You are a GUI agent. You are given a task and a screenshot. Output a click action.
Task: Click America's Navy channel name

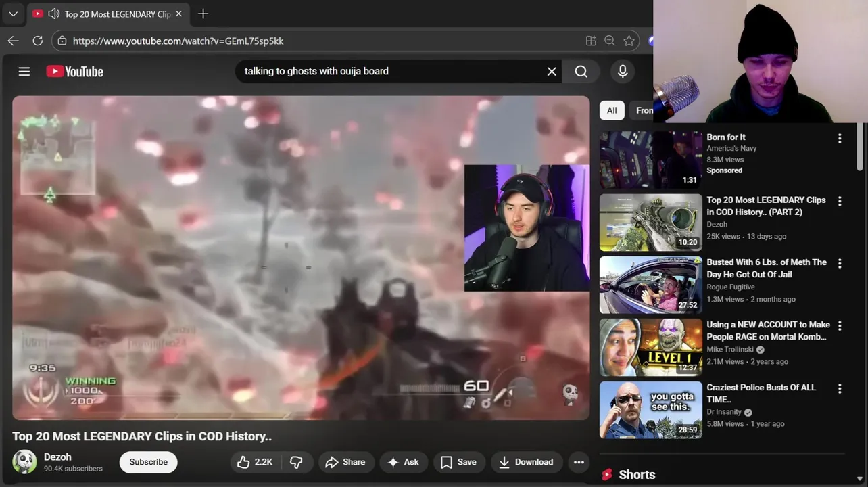pos(731,148)
